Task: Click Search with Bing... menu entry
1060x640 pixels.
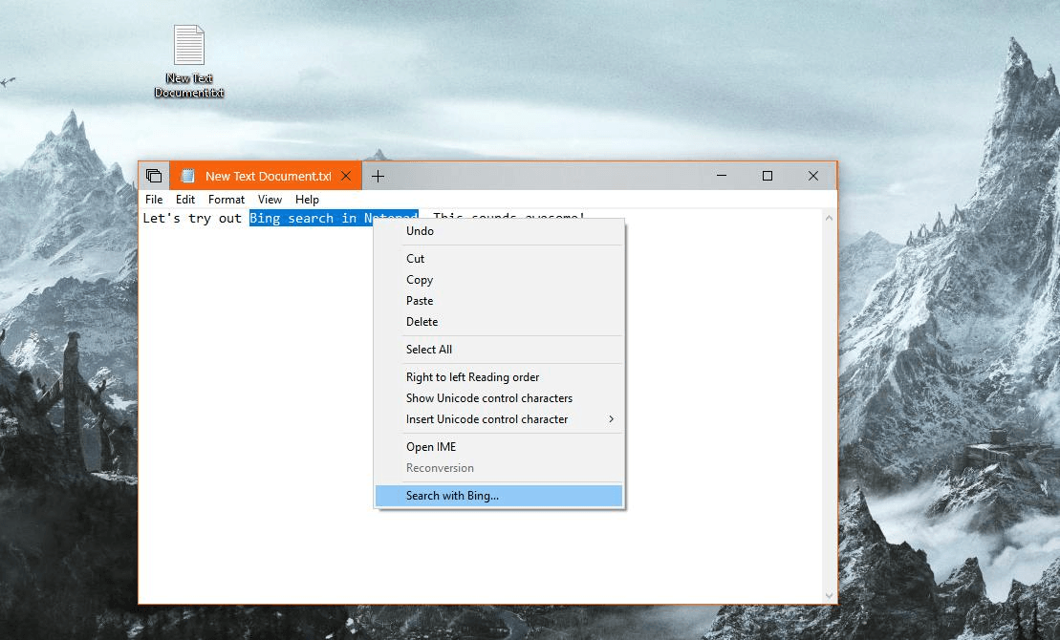Action: [x=499, y=496]
